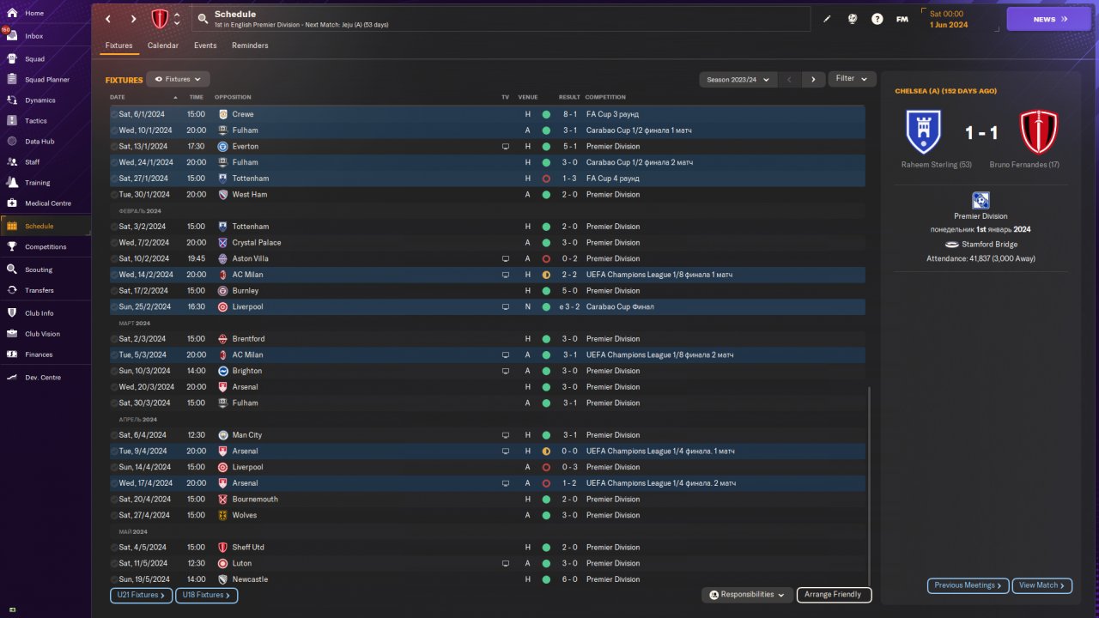
Task: Click the red club badge in top bar
Action: 160,19
